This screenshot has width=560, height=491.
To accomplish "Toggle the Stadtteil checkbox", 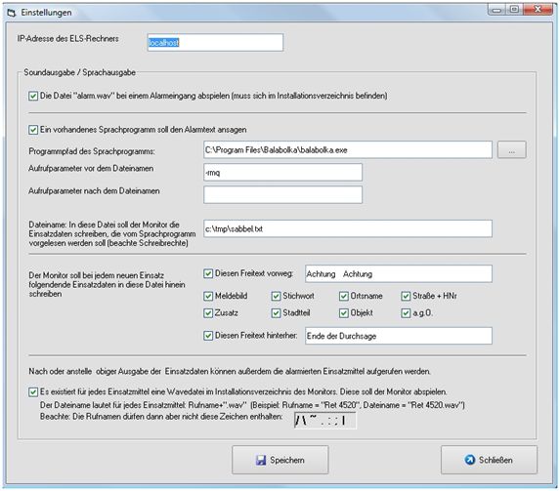I will [276, 313].
